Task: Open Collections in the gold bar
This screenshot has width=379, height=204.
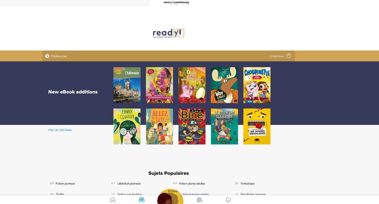Action: tap(277, 56)
